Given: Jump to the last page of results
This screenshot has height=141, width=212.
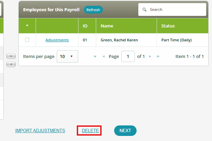Looking at the screenshot, I should pyautogui.click(x=158, y=57).
